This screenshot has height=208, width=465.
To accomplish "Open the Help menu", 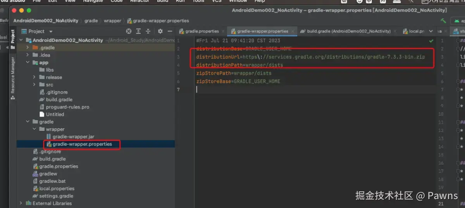I will pos(260,1).
